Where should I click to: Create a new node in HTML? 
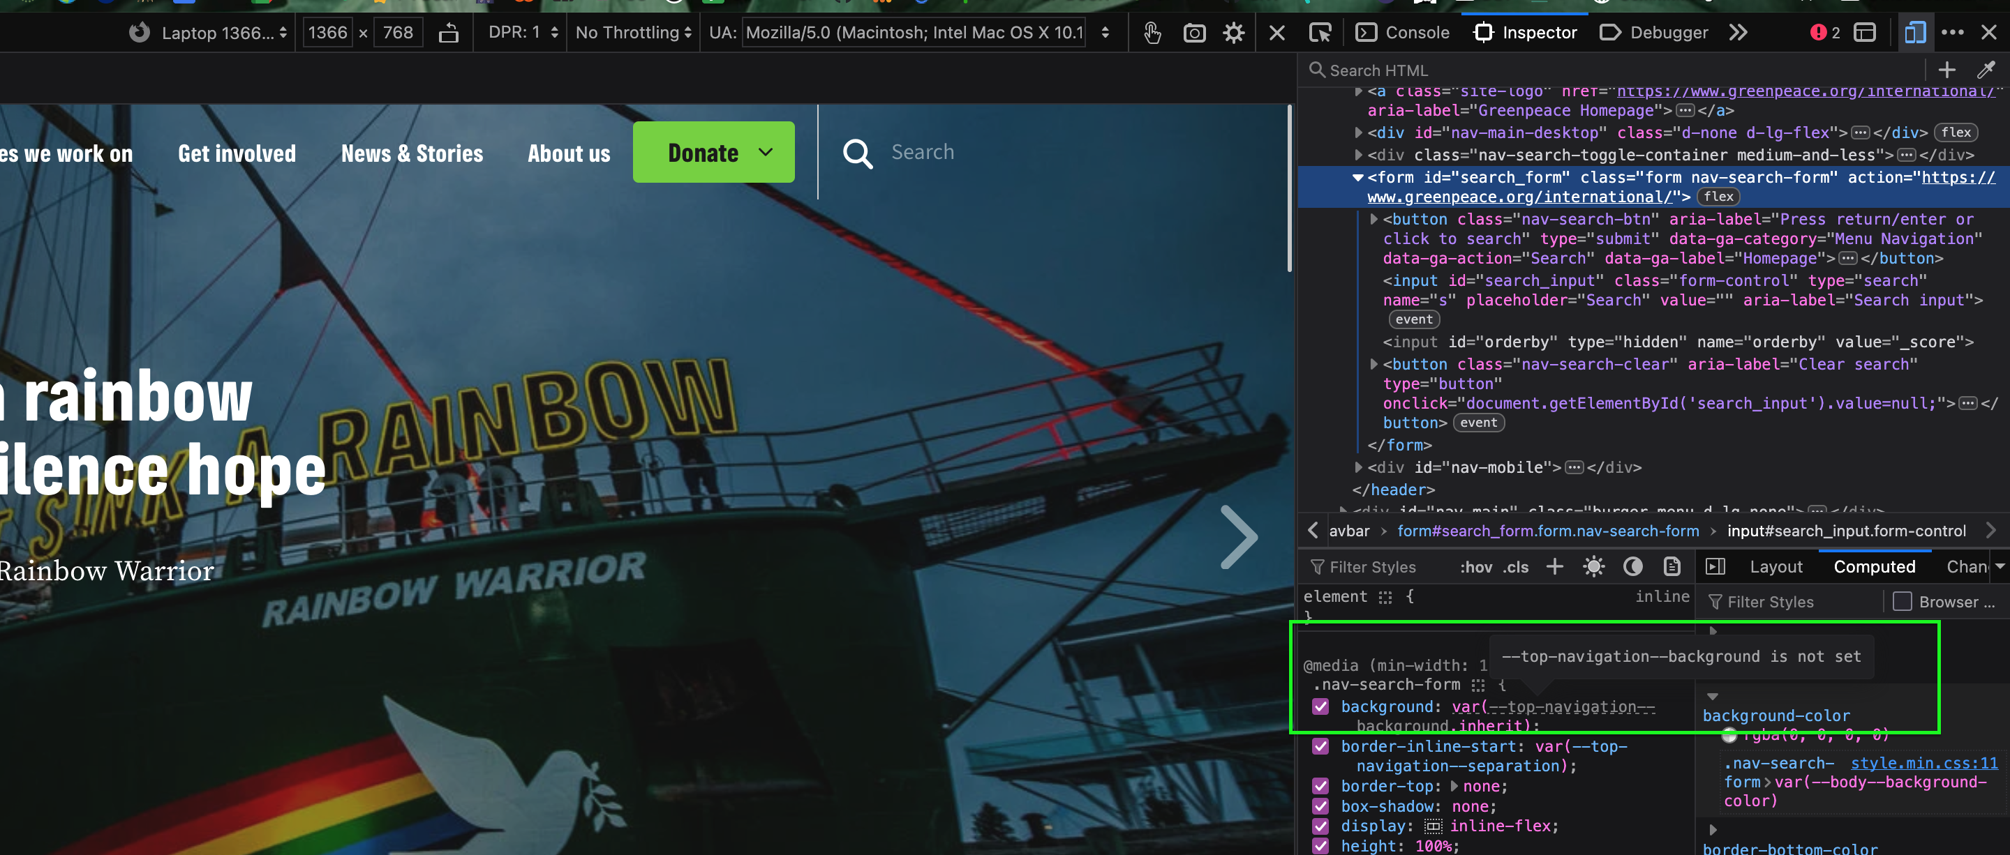[x=1946, y=70]
